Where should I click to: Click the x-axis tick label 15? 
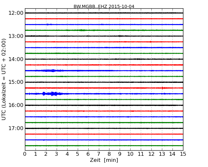(183, 154)
